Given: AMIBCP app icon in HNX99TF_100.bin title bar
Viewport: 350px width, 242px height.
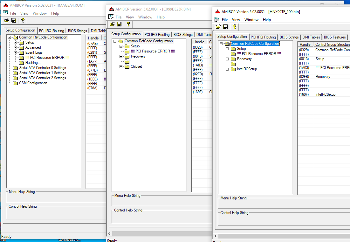Looking at the screenshot, I should [x=218, y=12].
